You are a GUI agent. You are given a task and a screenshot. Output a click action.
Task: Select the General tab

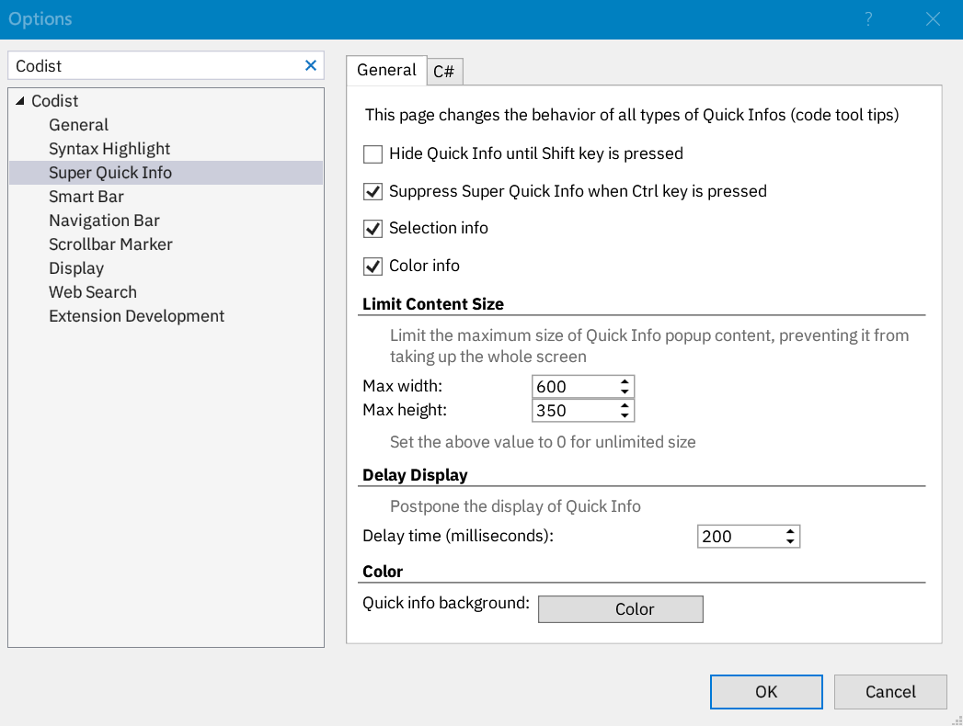pos(387,71)
